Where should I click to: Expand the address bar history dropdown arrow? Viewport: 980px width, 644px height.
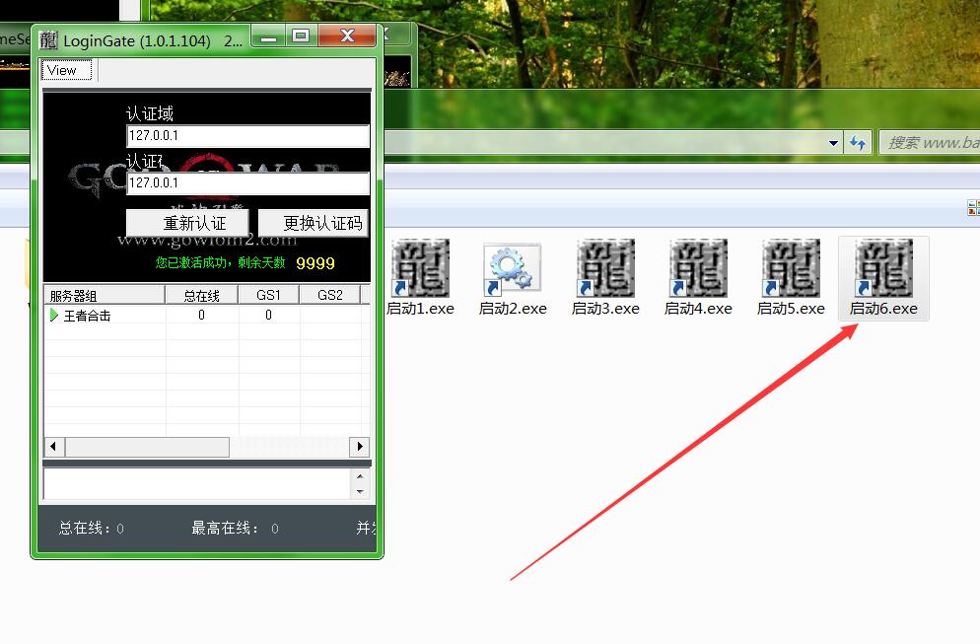[x=835, y=143]
